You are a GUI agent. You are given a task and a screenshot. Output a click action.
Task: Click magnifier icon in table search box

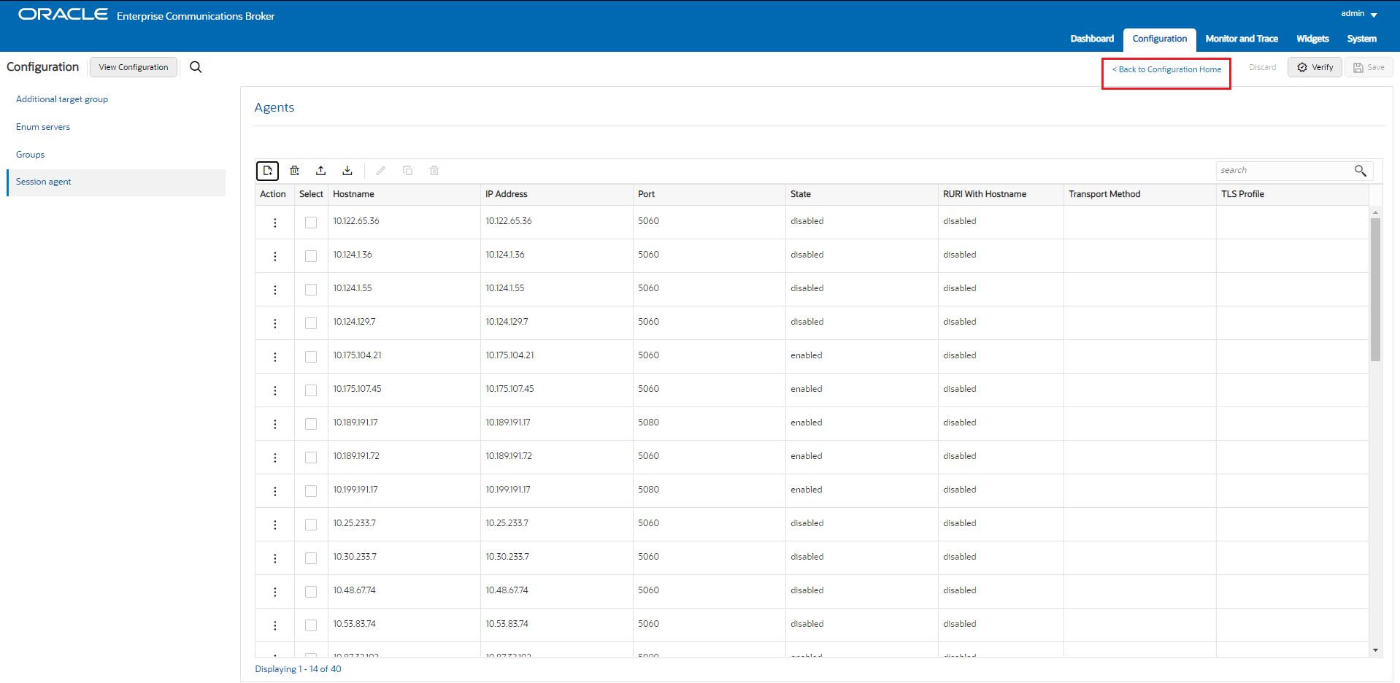(1361, 170)
